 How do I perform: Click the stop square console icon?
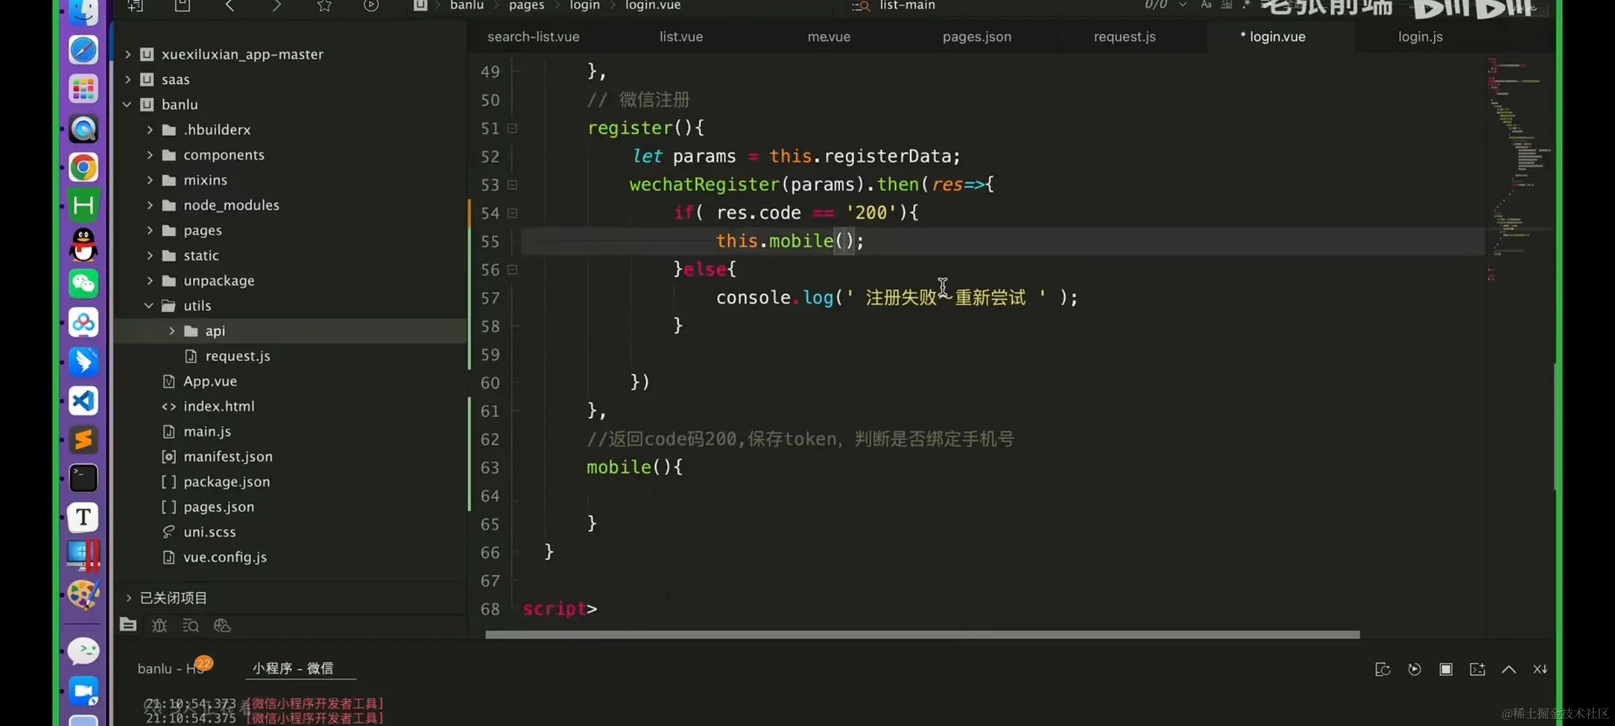[x=1445, y=669]
